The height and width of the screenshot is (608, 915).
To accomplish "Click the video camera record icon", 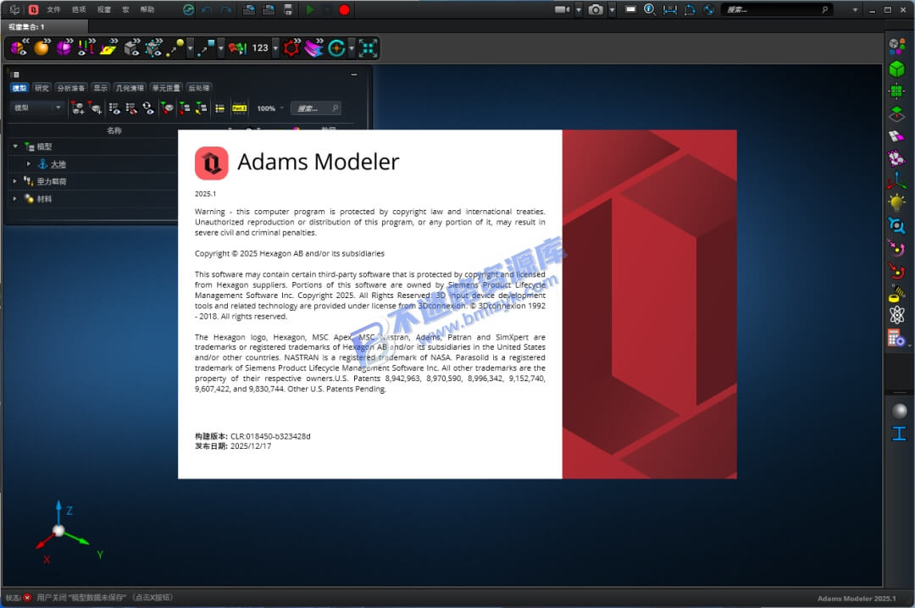I will click(x=562, y=9).
